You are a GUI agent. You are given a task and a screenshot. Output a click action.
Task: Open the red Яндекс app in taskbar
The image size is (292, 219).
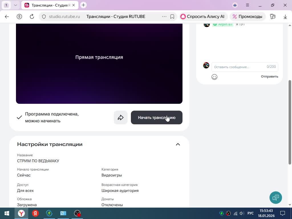pyautogui.click(x=35, y=213)
